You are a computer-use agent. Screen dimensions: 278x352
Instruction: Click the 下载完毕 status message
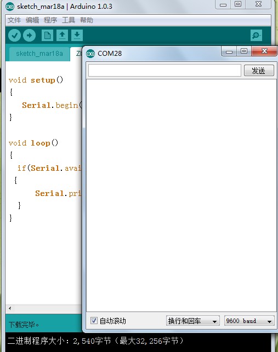[24, 325]
